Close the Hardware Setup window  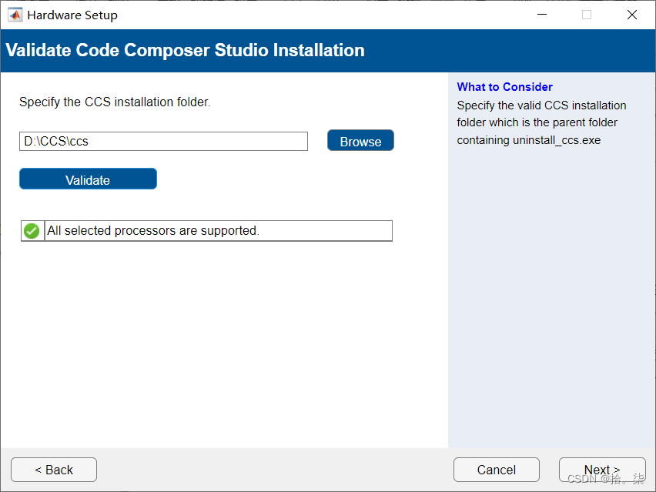(631, 15)
